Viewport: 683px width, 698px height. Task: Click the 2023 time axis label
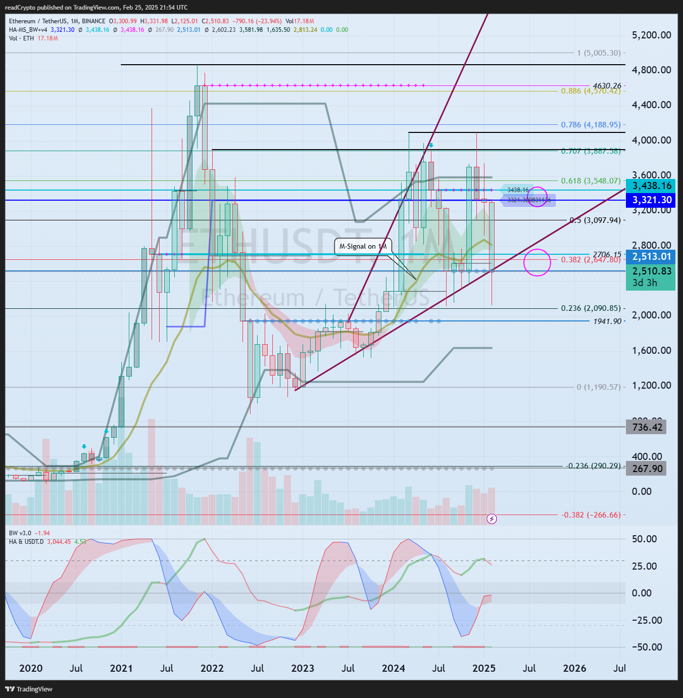tap(303, 669)
